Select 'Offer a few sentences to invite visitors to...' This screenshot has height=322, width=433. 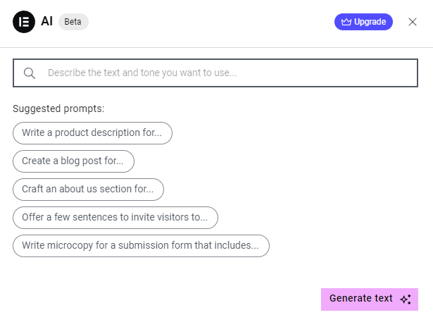(x=115, y=218)
